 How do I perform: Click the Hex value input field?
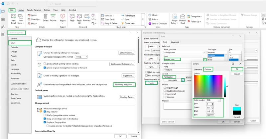point(210,115)
